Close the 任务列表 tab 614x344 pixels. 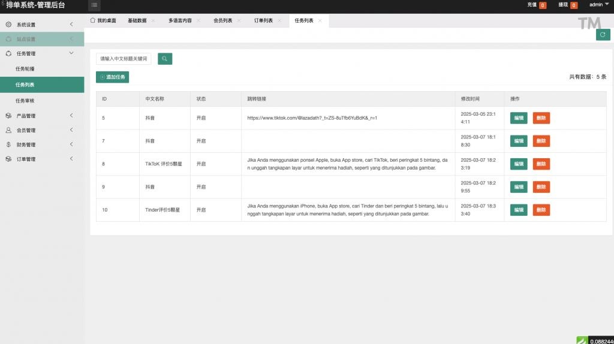coord(320,20)
